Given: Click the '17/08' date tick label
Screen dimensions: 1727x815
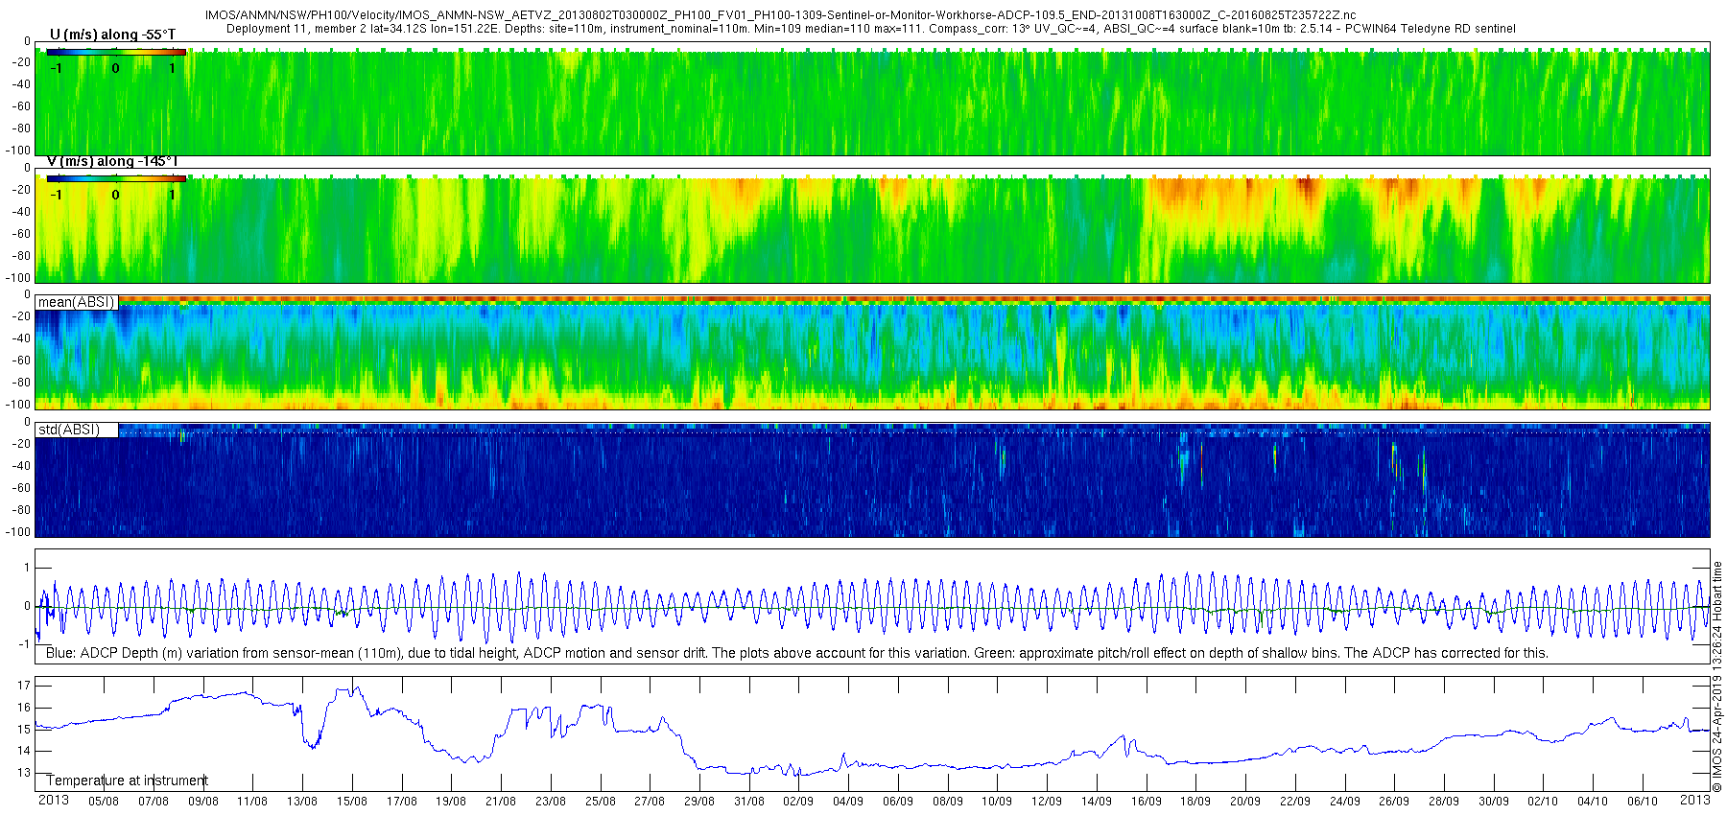Looking at the screenshot, I should [x=401, y=802].
